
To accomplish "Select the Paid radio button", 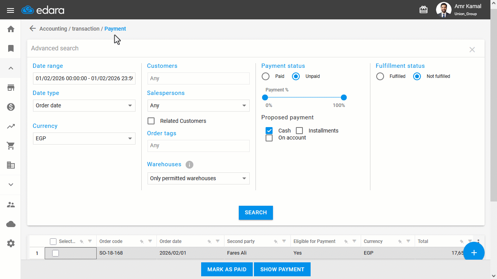I will pyautogui.click(x=266, y=76).
